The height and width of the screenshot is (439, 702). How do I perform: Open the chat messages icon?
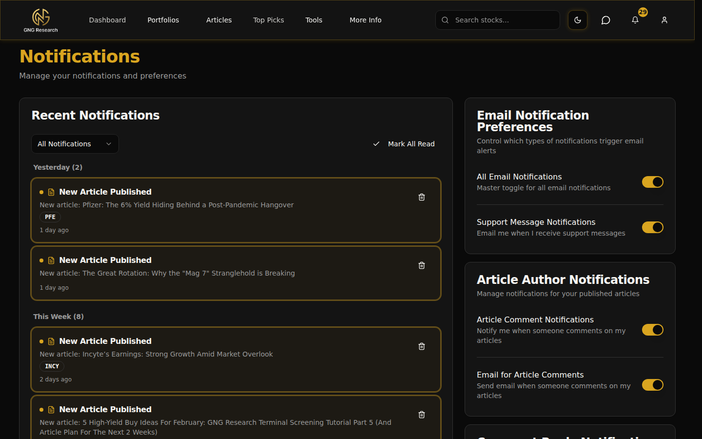(606, 20)
